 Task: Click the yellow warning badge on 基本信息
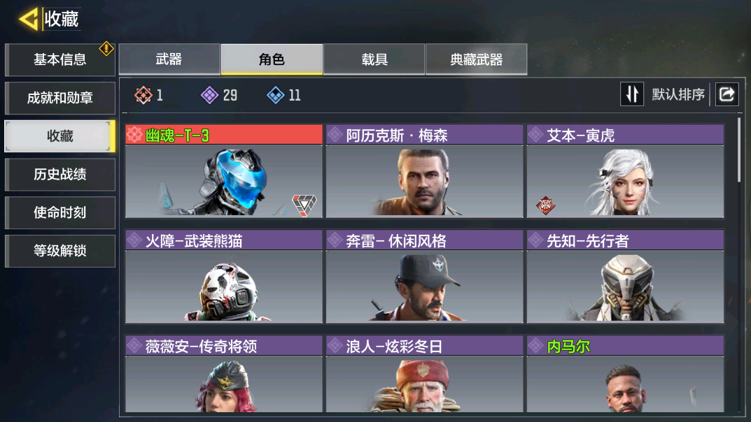(106, 48)
